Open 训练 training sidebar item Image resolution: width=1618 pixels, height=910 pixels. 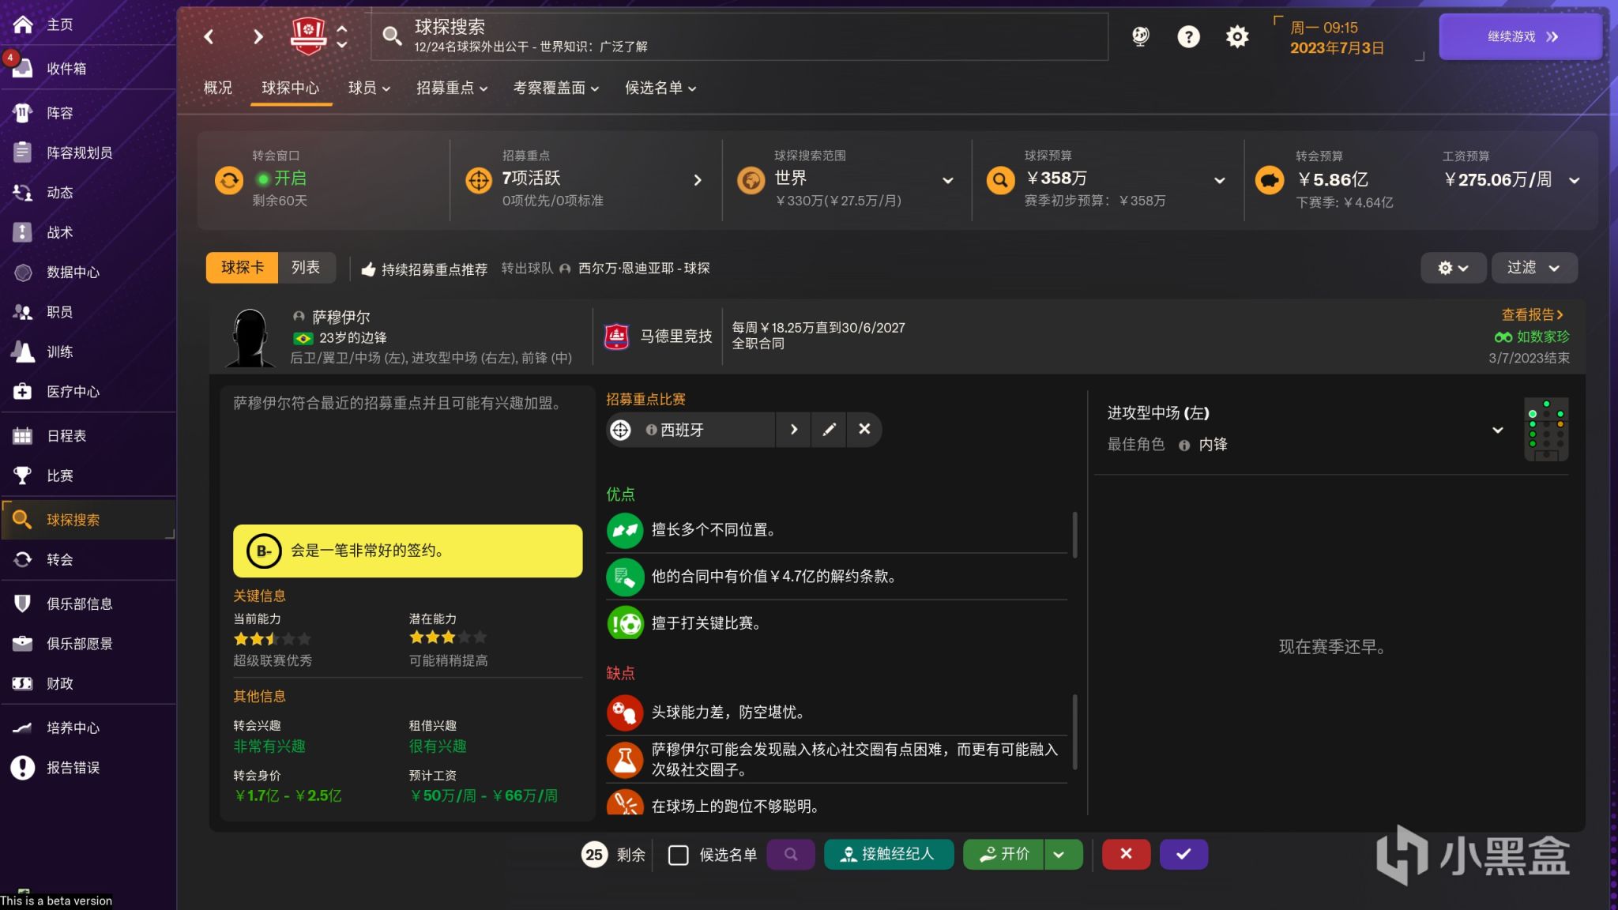point(88,352)
